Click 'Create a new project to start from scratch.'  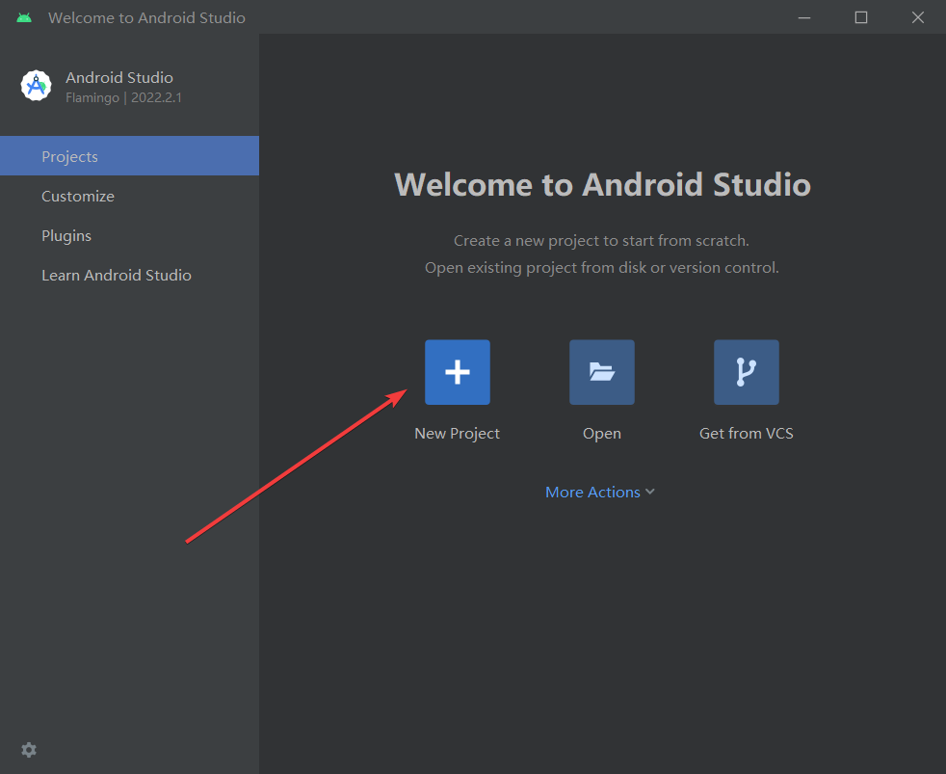point(601,240)
